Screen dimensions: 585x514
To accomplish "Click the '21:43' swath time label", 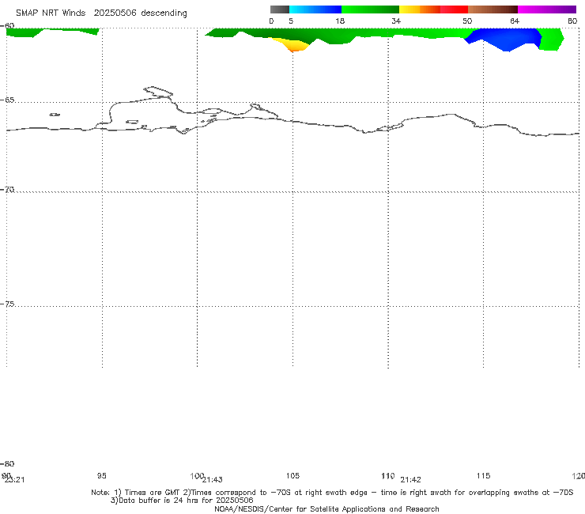I will coord(213,480).
